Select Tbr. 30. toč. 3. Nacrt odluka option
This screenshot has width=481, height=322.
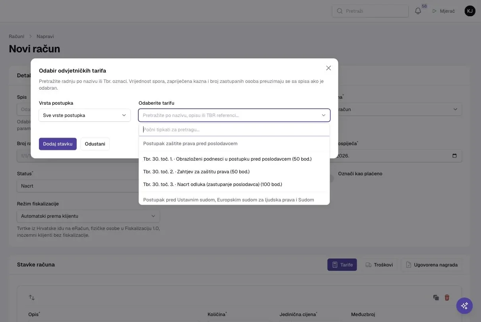(x=234, y=184)
